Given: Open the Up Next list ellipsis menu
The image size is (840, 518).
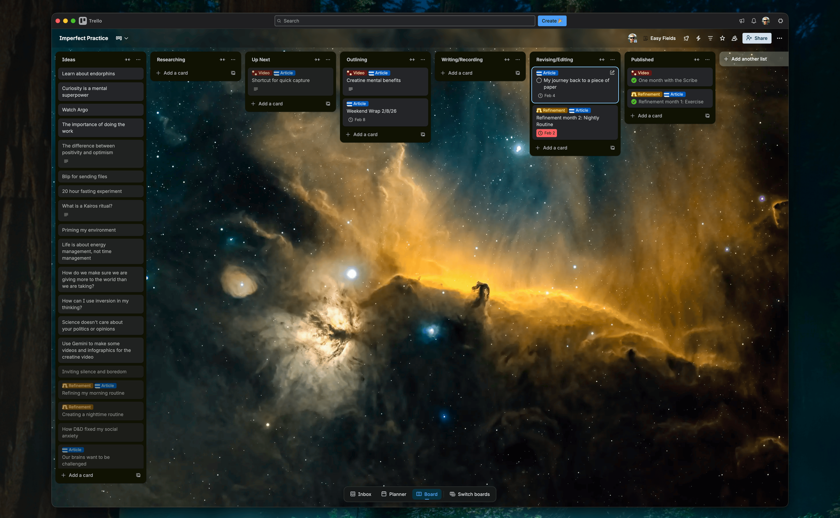Looking at the screenshot, I should coord(328,60).
